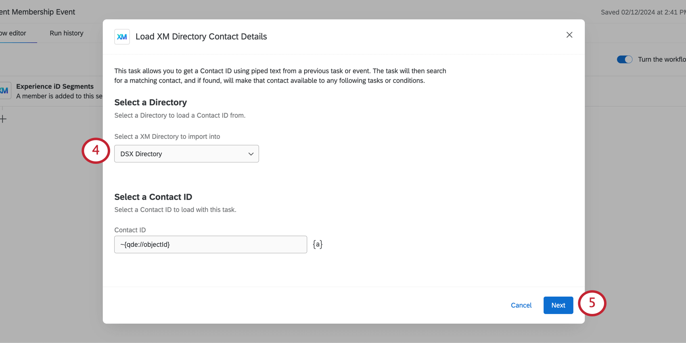The width and height of the screenshot is (686, 343).
Task: Click the Select a Contact ID heading
Action: click(x=153, y=197)
